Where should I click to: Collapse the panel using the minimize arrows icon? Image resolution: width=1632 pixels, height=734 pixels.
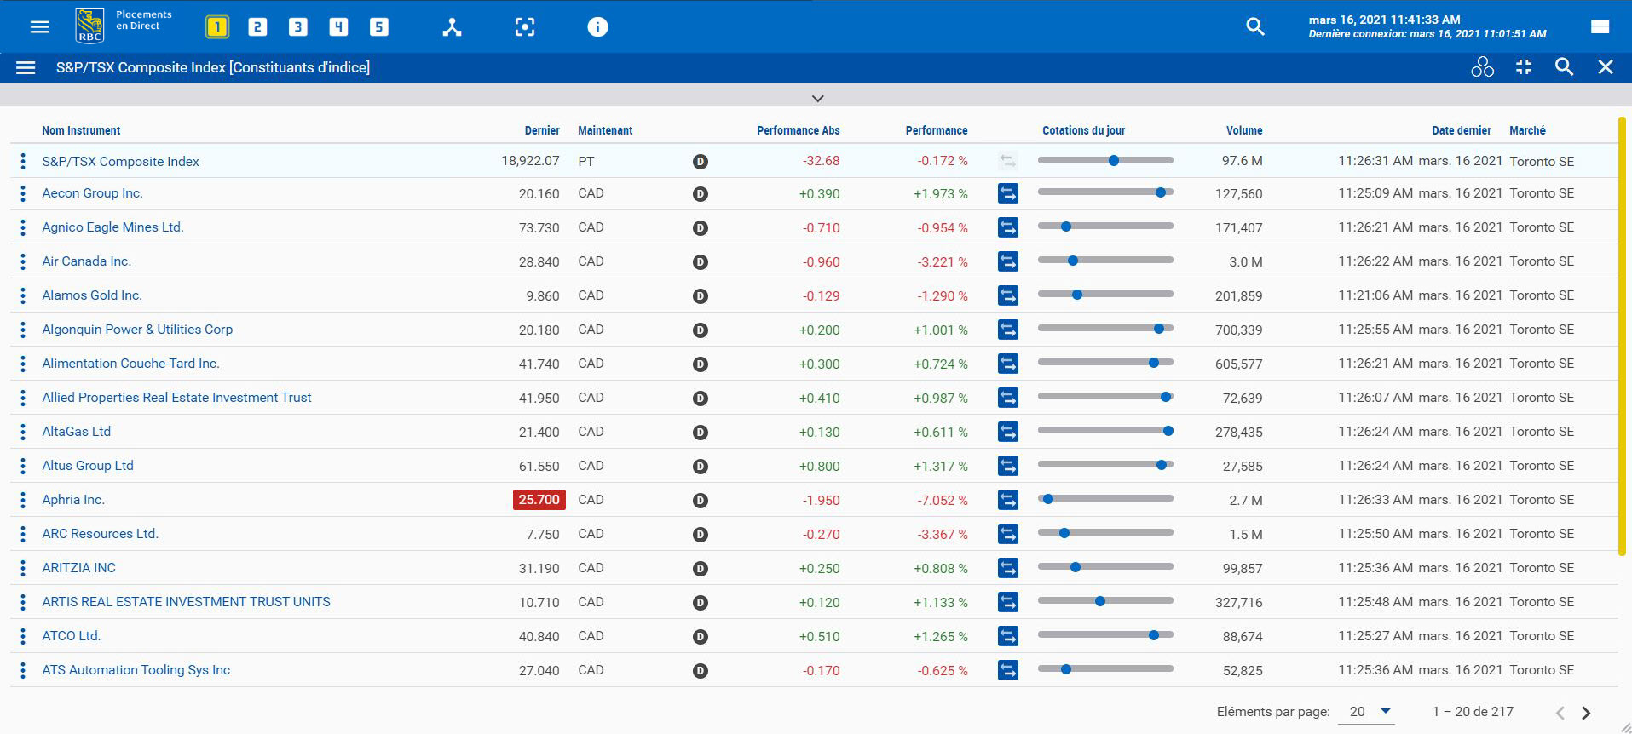point(1524,66)
